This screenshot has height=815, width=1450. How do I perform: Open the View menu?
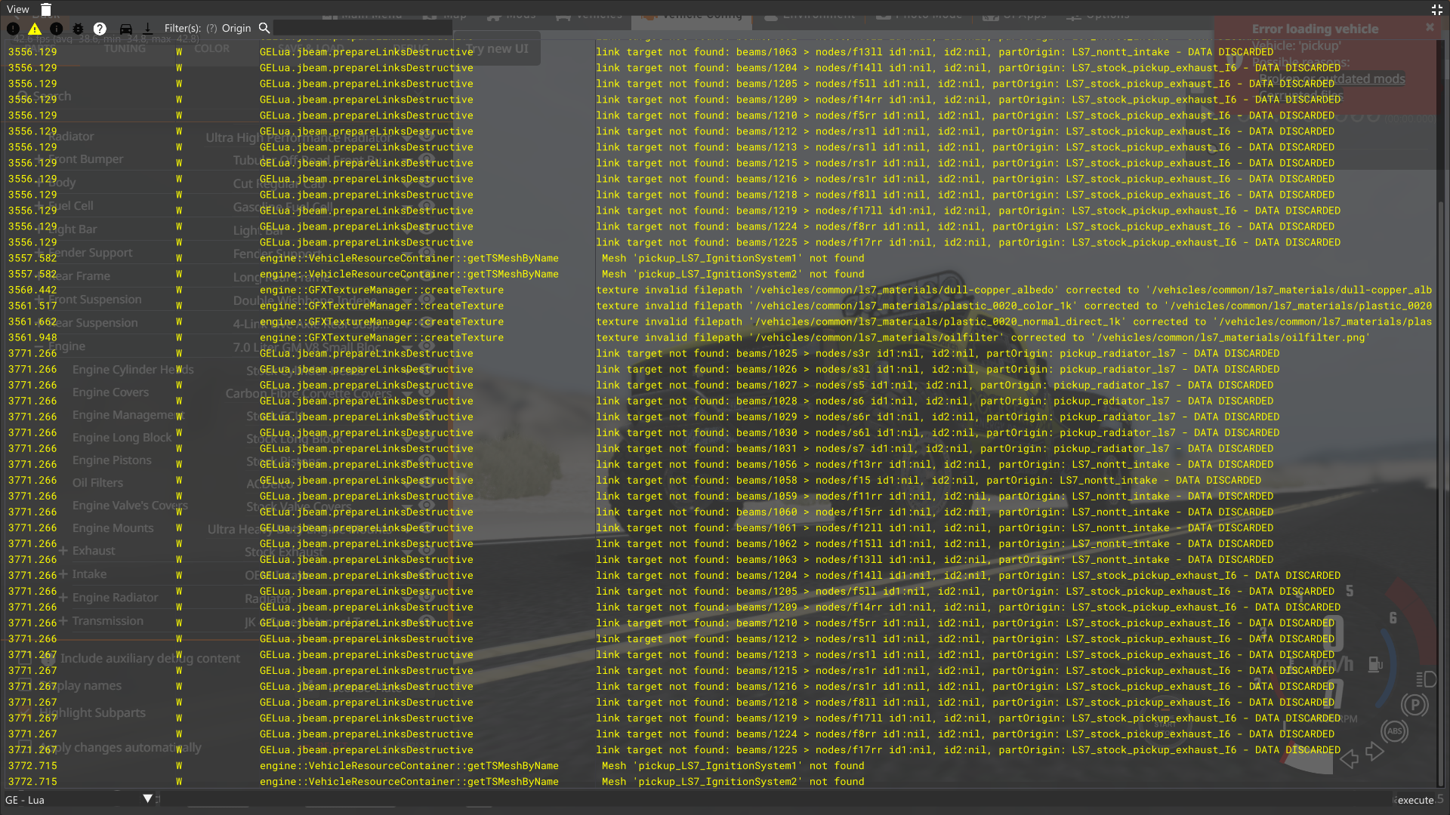(x=17, y=10)
